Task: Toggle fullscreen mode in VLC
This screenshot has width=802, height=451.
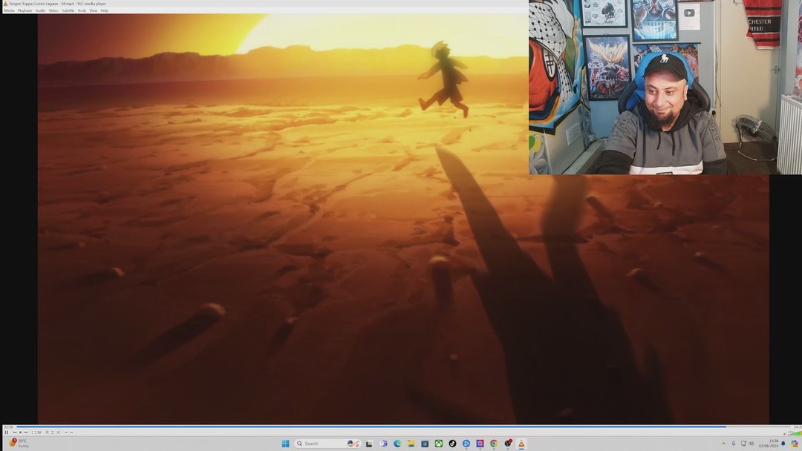Action: tap(35, 432)
